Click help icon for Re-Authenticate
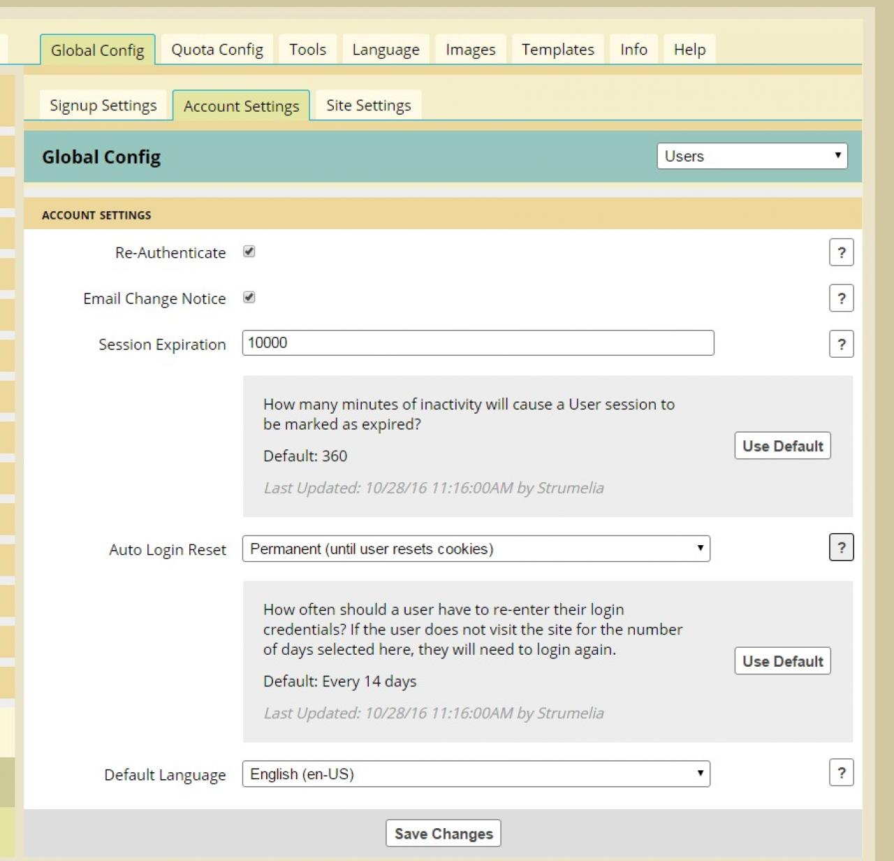 tap(841, 252)
